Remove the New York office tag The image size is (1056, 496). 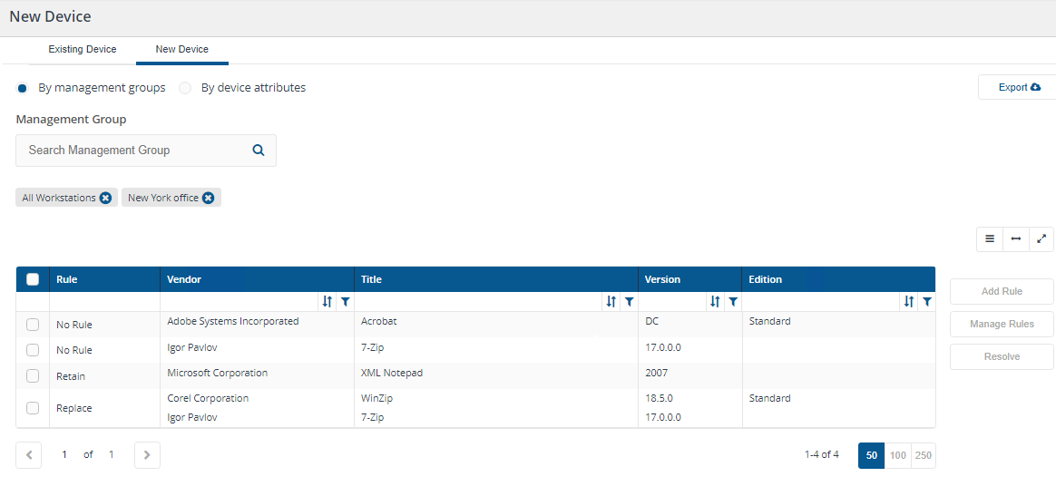coord(209,198)
